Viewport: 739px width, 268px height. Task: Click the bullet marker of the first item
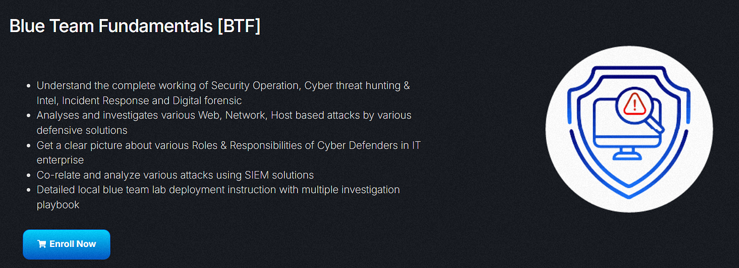click(28, 86)
